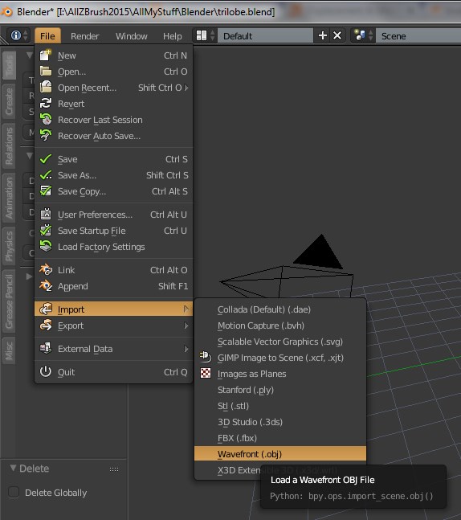Screen dimensions: 461x520
Task: Click the Load Factory Settings icon
Action: tap(46, 246)
